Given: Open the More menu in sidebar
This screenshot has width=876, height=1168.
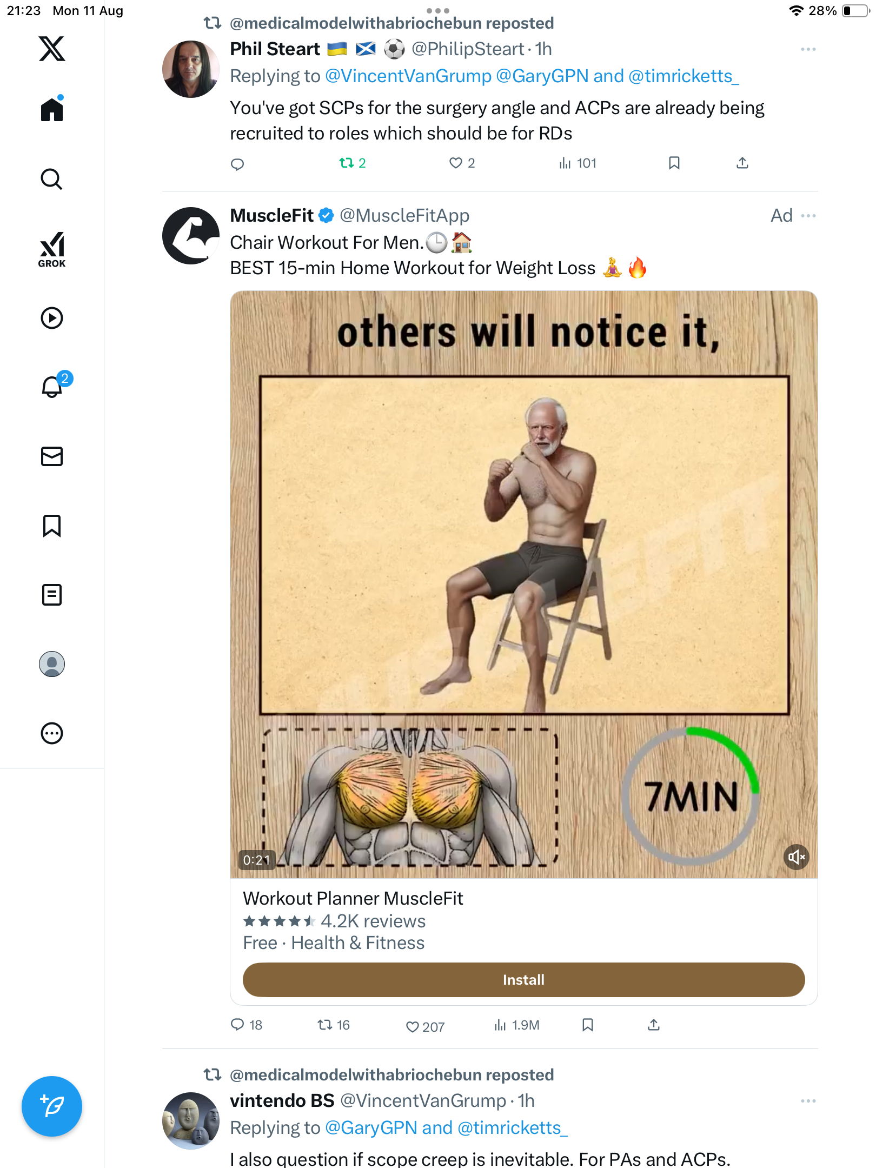Looking at the screenshot, I should [52, 733].
